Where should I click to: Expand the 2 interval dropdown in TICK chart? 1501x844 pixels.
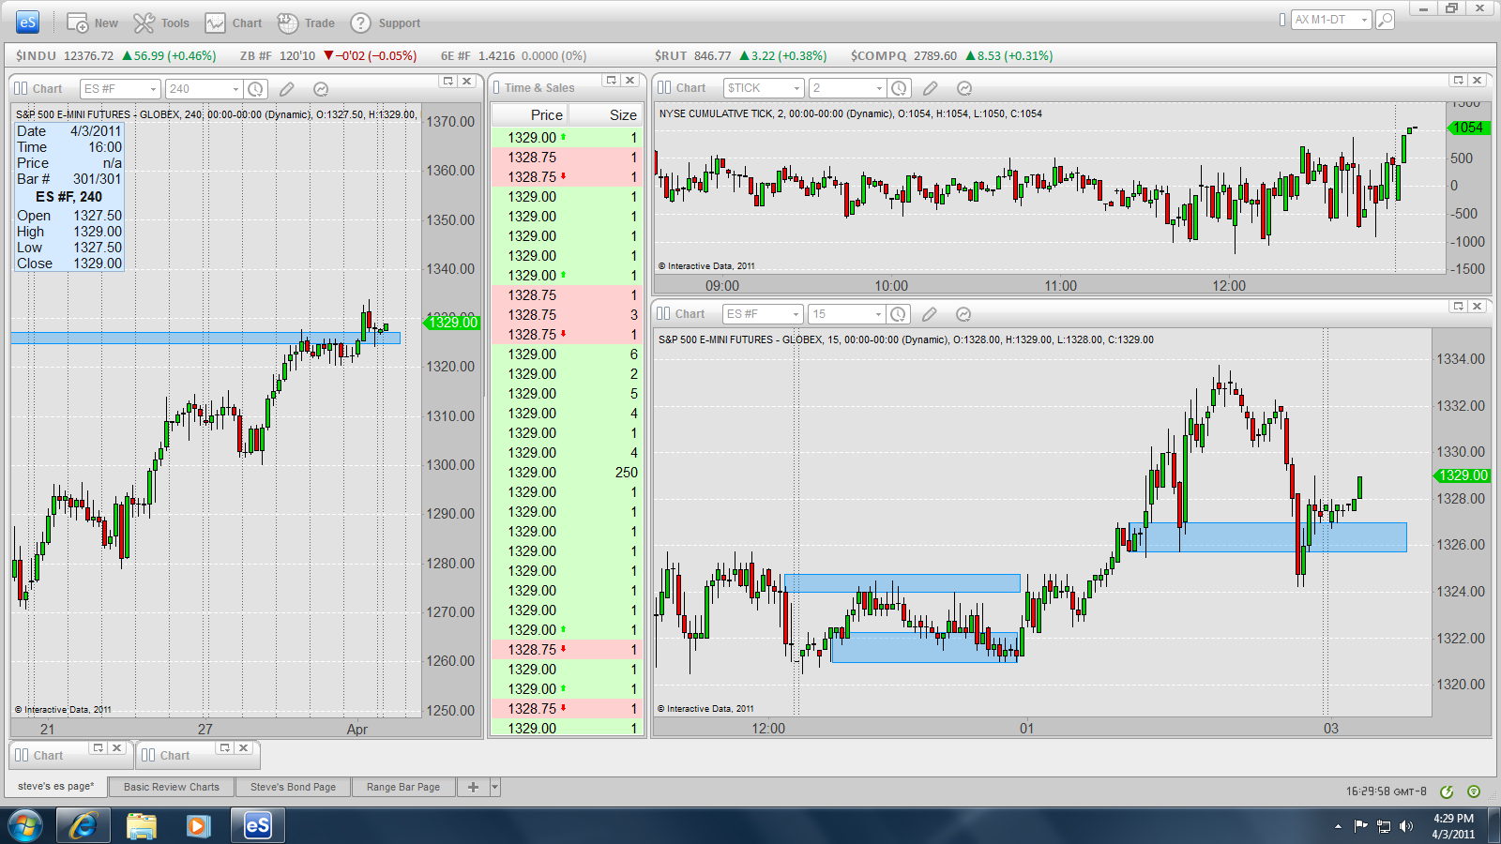pos(879,88)
